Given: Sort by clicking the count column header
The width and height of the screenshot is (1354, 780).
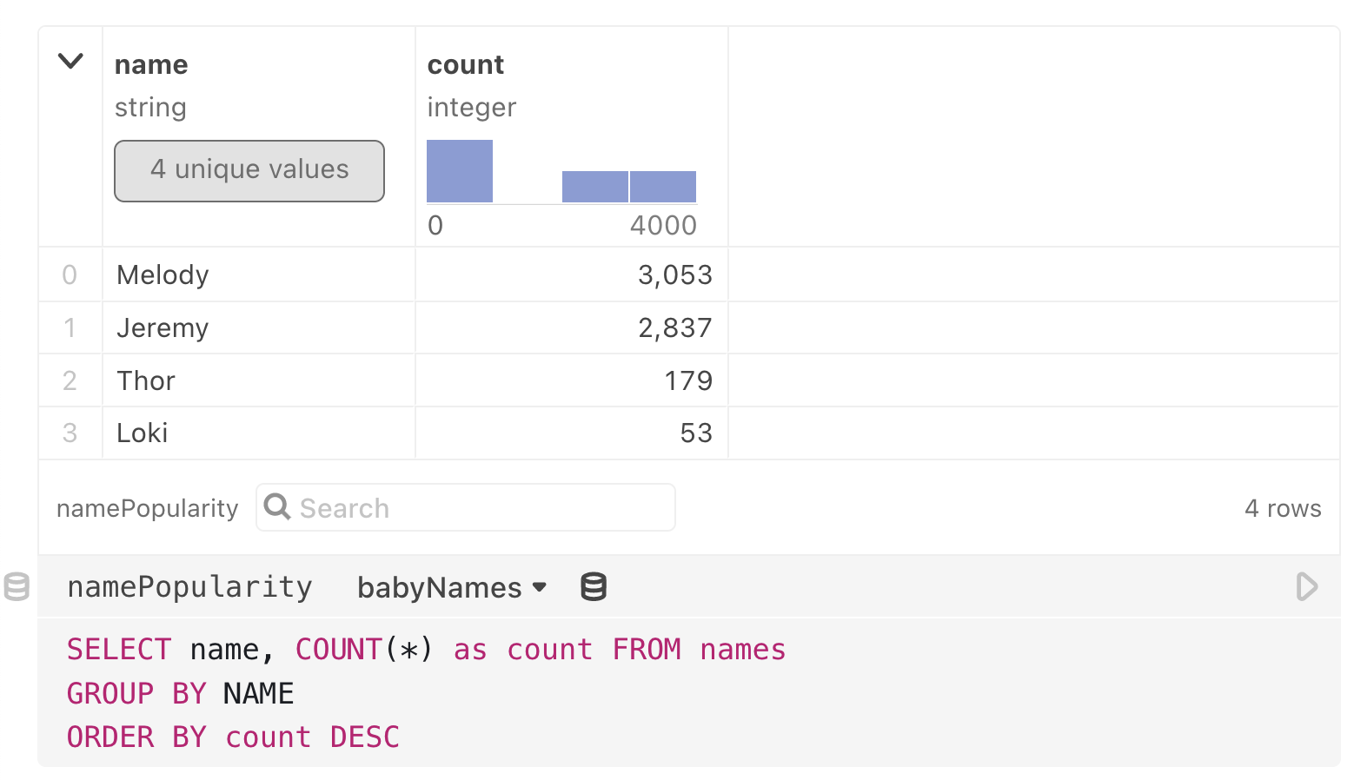Looking at the screenshot, I should (465, 64).
